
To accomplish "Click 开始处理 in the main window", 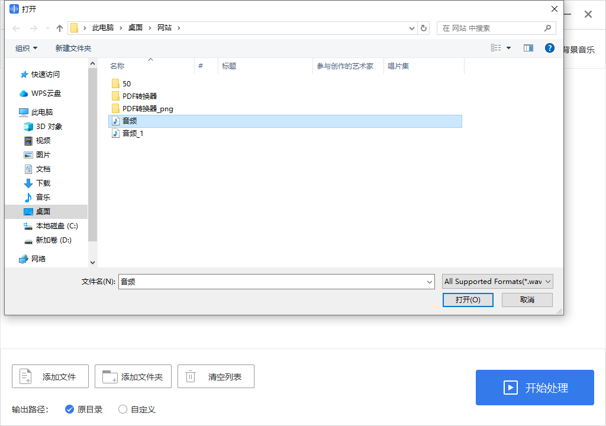I will pyautogui.click(x=535, y=388).
